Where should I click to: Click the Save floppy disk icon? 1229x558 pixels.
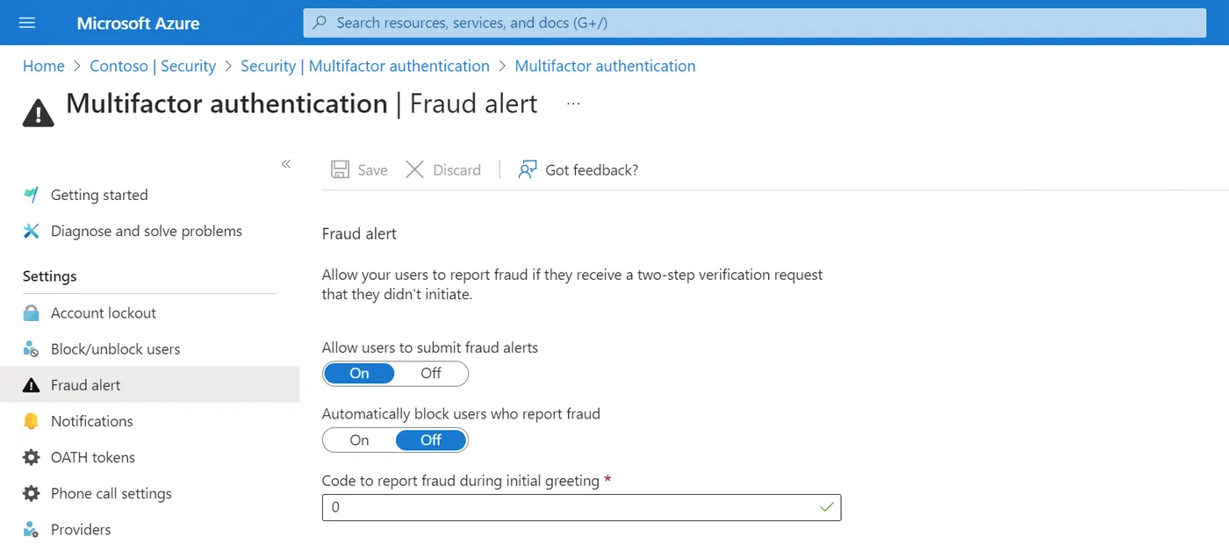[x=340, y=169]
